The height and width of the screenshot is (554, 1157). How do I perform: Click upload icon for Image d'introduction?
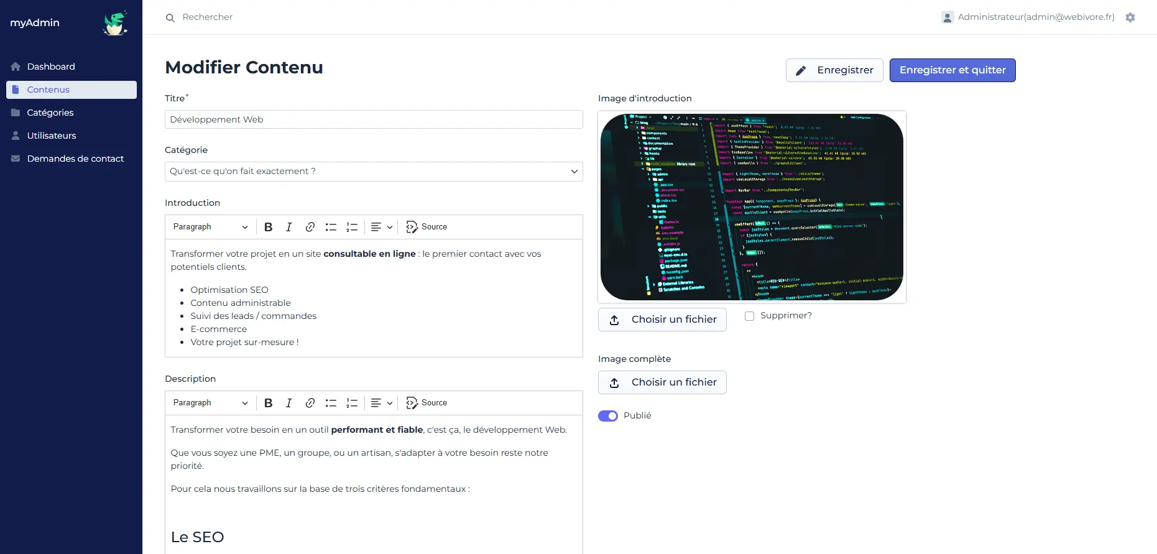[614, 320]
